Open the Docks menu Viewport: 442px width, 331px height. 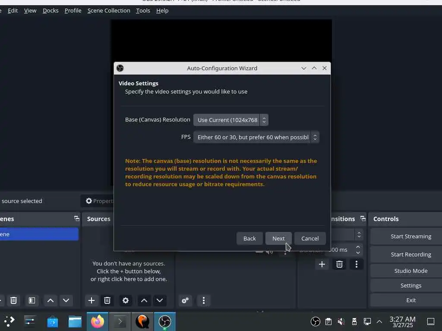(x=51, y=11)
